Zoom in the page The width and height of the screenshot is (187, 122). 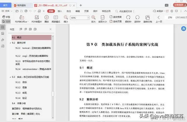click(93, 19)
